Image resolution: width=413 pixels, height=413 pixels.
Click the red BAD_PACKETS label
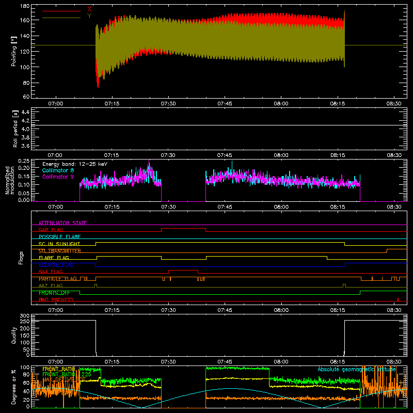(x=56, y=299)
